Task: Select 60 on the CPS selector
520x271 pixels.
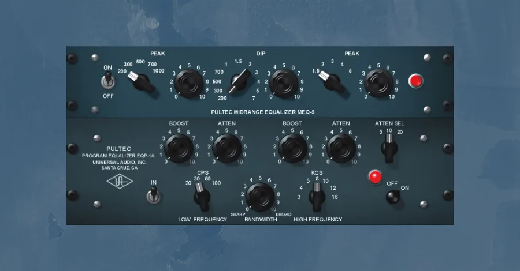Action: tap(207, 179)
